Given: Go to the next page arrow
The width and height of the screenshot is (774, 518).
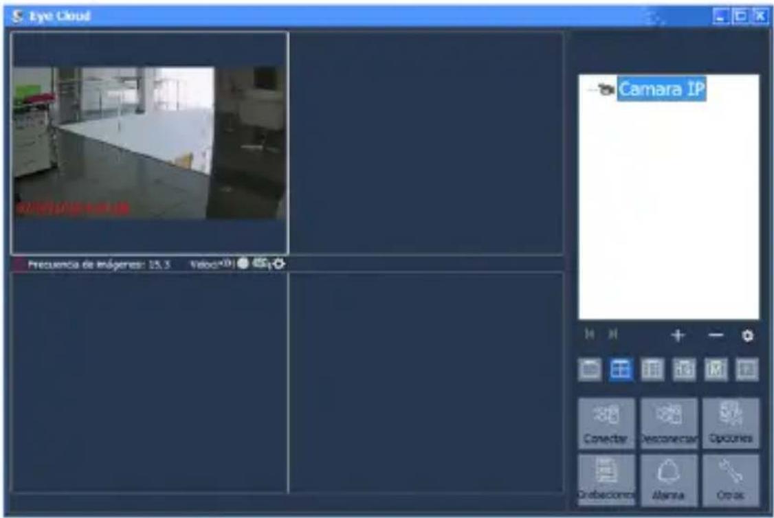Looking at the screenshot, I should tap(612, 335).
